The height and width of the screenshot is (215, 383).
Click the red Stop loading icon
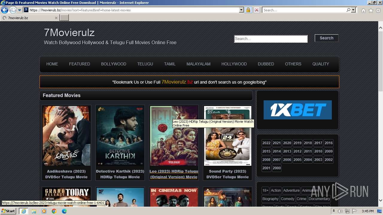coord(256,10)
